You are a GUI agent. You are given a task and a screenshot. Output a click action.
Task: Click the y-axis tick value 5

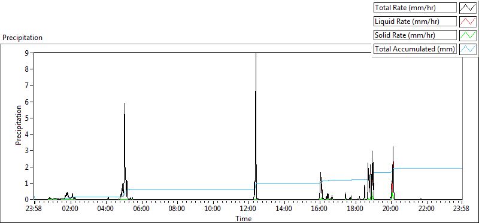pos(27,118)
